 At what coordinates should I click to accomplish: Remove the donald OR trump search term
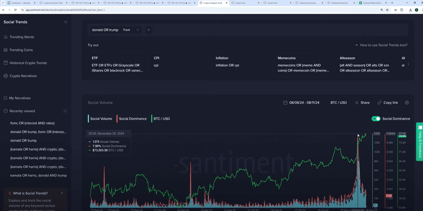tap(138, 30)
